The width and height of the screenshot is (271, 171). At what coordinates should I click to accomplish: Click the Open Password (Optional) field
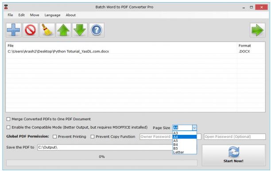235,137
